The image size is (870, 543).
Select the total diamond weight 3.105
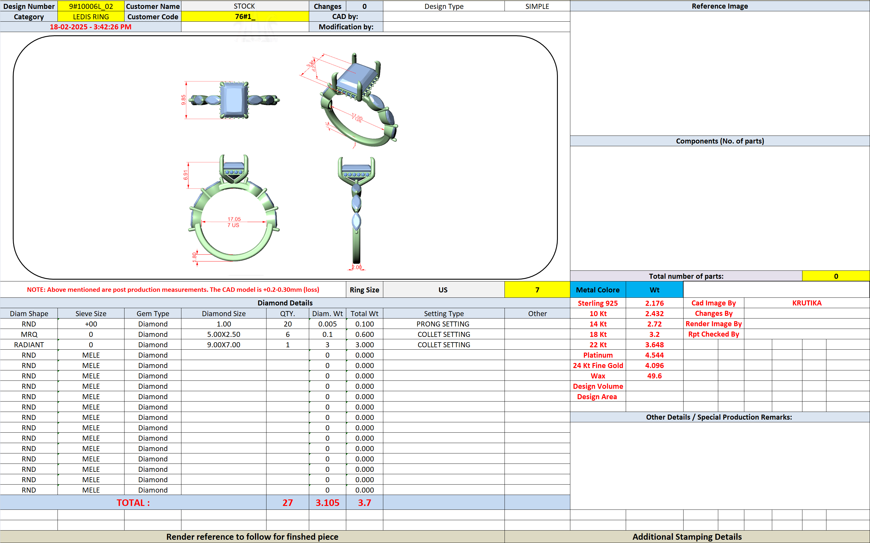tap(327, 502)
